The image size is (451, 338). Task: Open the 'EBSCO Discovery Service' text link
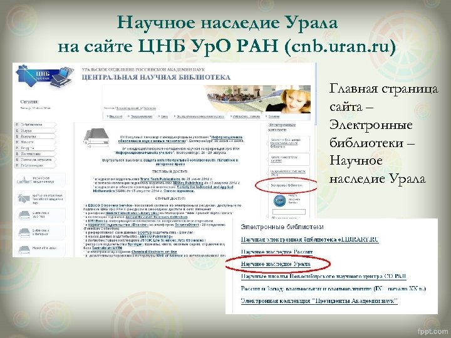pos(108,205)
